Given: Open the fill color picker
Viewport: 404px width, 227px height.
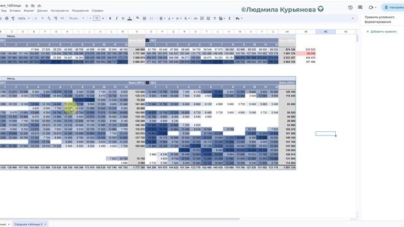Looking at the screenshot, I should click(138, 18).
